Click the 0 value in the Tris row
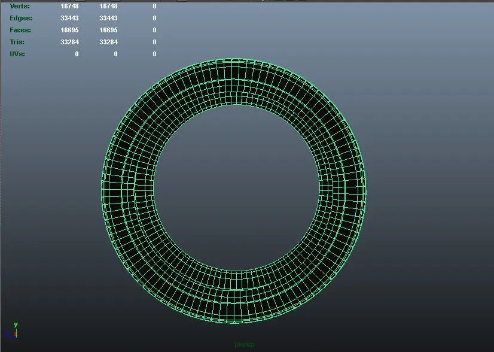 (x=154, y=42)
